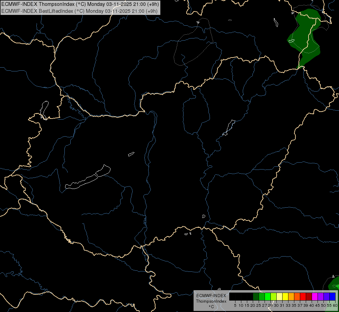
Task: Pick the dark red 39–40 legend swatch
Action: click(x=309, y=297)
